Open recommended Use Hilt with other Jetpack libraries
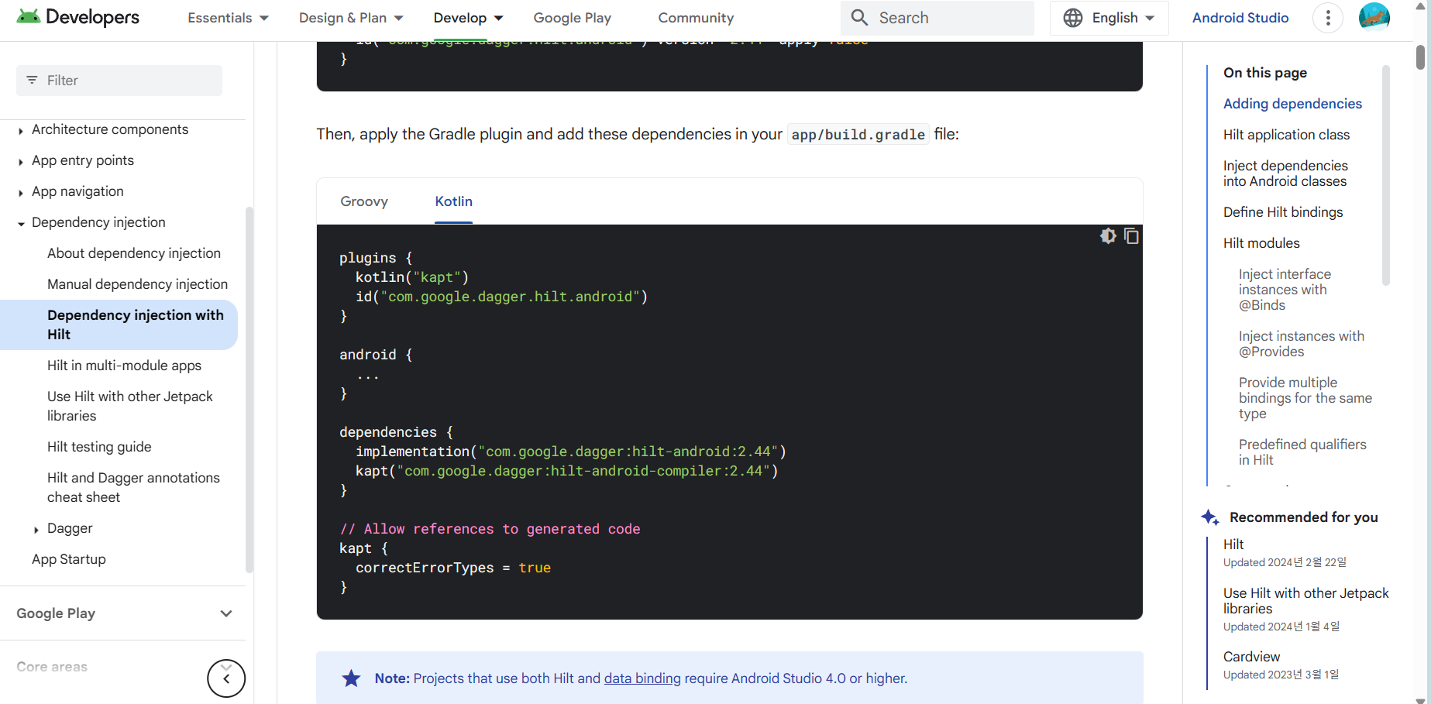This screenshot has height=704, width=1431. point(1305,601)
